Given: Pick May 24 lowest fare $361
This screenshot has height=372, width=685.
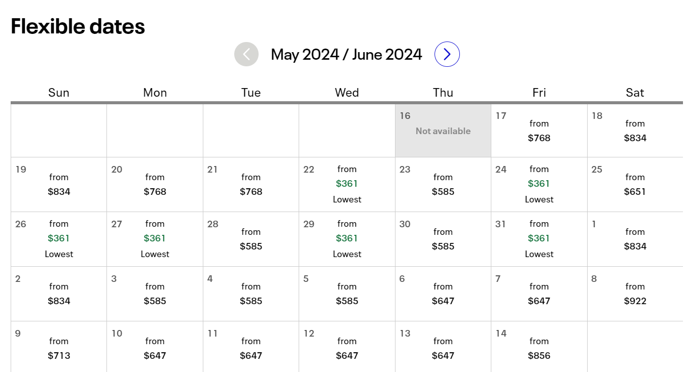Looking at the screenshot, I should coord(539,184).
